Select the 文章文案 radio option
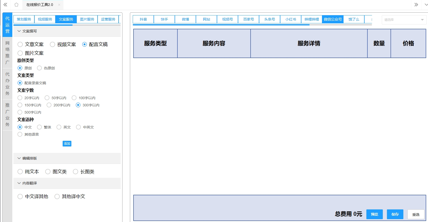 tap(20, 44)
